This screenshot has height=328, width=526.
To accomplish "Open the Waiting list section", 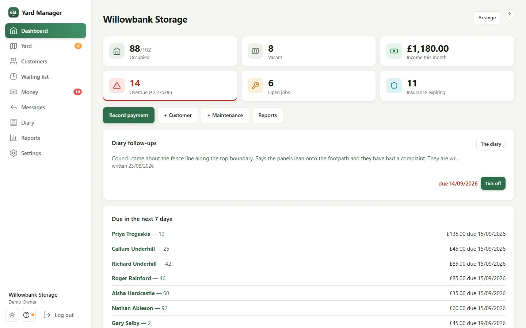I will pyautogui.click(x=46, y=77).
